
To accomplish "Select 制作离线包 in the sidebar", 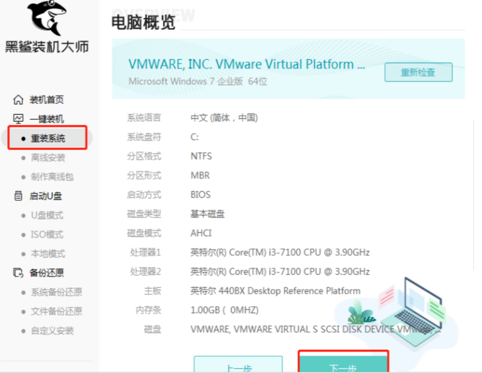I will tap(52, 177).
